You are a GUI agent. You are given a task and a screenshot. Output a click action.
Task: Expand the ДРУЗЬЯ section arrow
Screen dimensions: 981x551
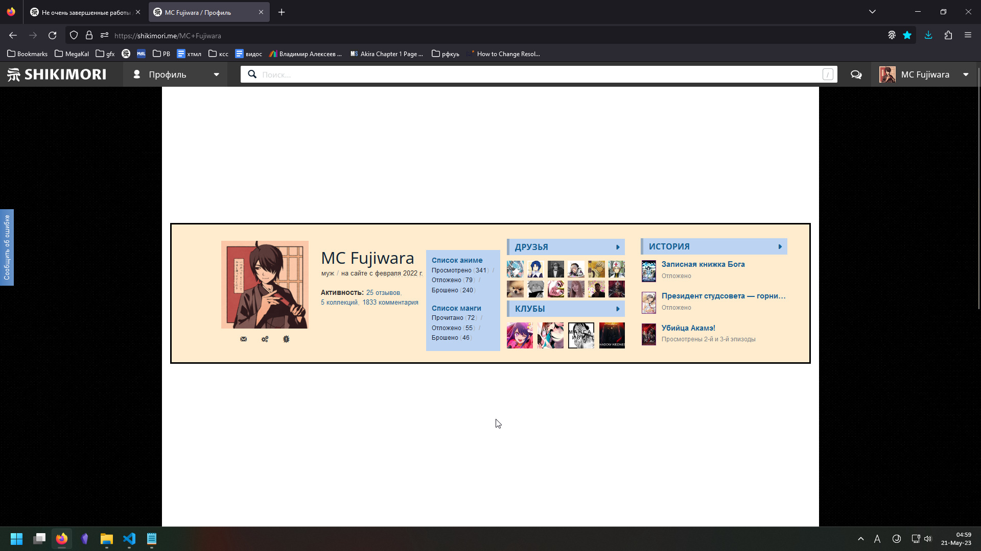(x=618, y=247)
